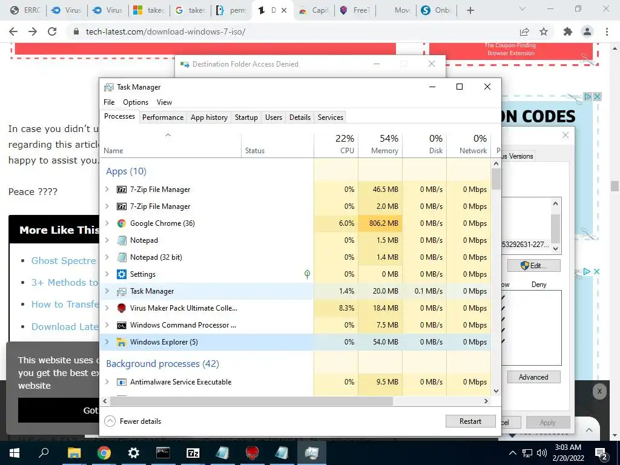Click the Antimalware Service Executable icon

(121, 382)
